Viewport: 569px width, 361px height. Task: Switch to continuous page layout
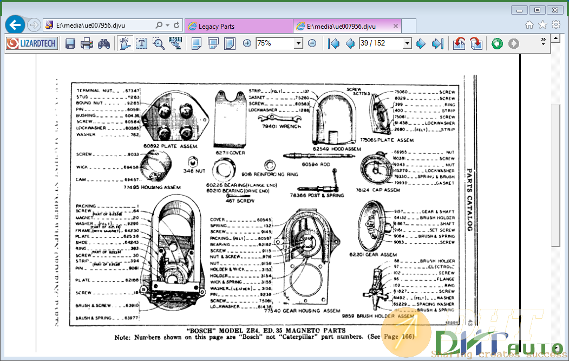point(213,43)
